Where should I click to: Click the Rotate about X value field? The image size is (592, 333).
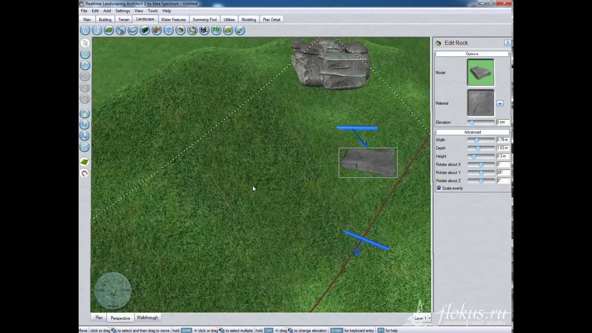(503, 164)
